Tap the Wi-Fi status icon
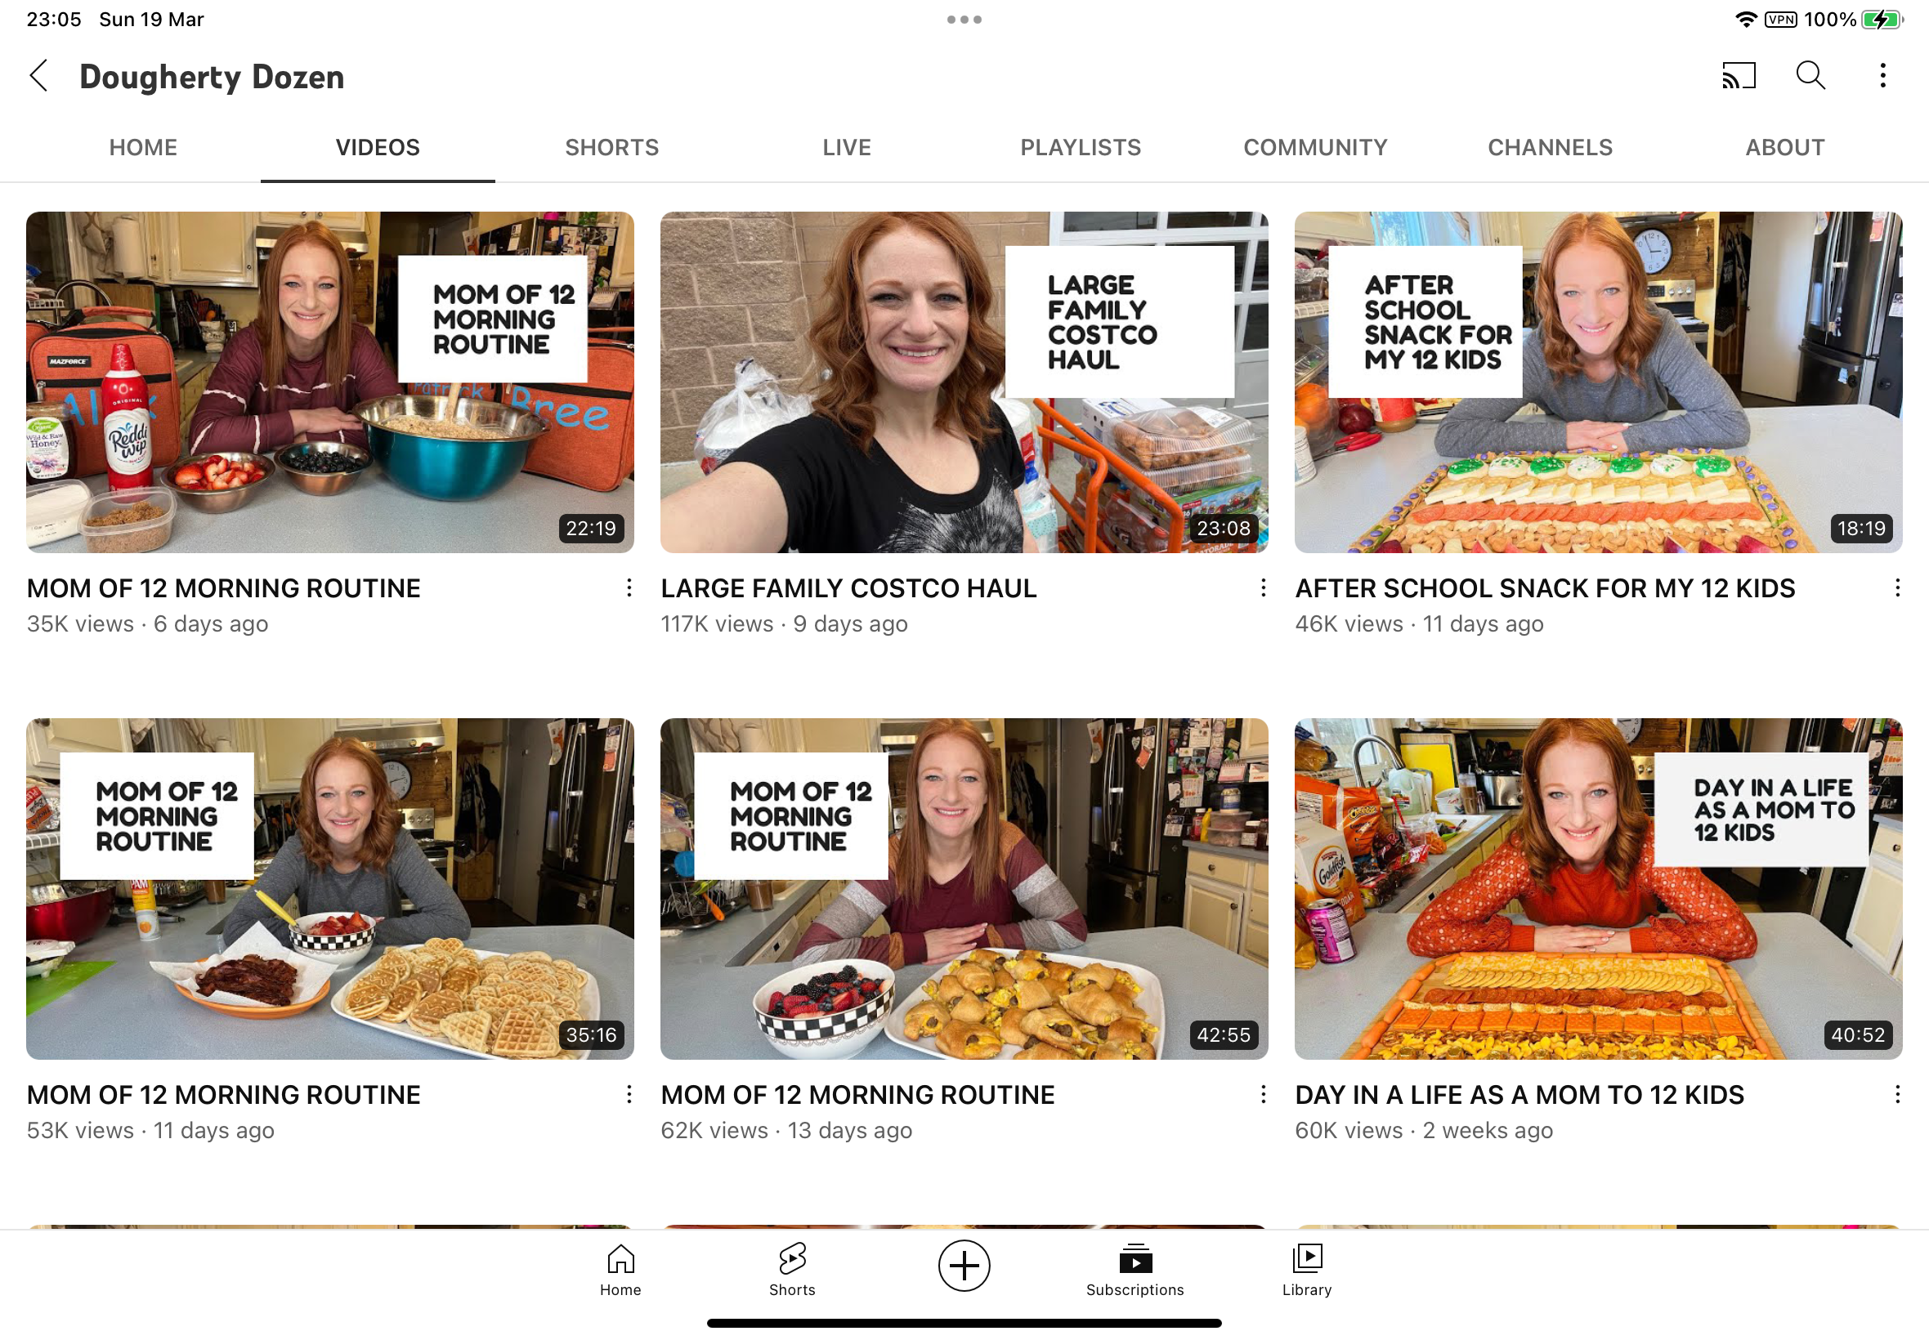The width and height of the screenshot is (1929, 1340). (1747, 20)
